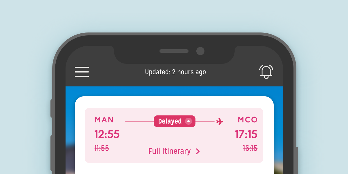Open the hamburger menu
The height and width of the screenshot is (174, 348).
[82, 72]
